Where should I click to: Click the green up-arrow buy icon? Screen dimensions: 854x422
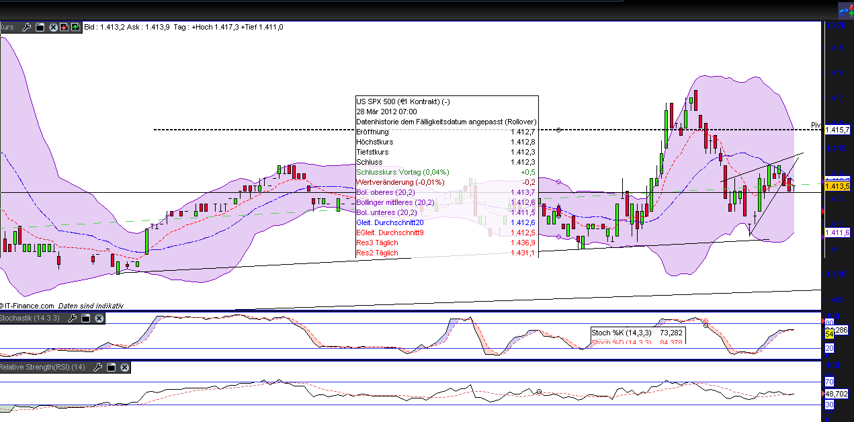pos(75,27)
